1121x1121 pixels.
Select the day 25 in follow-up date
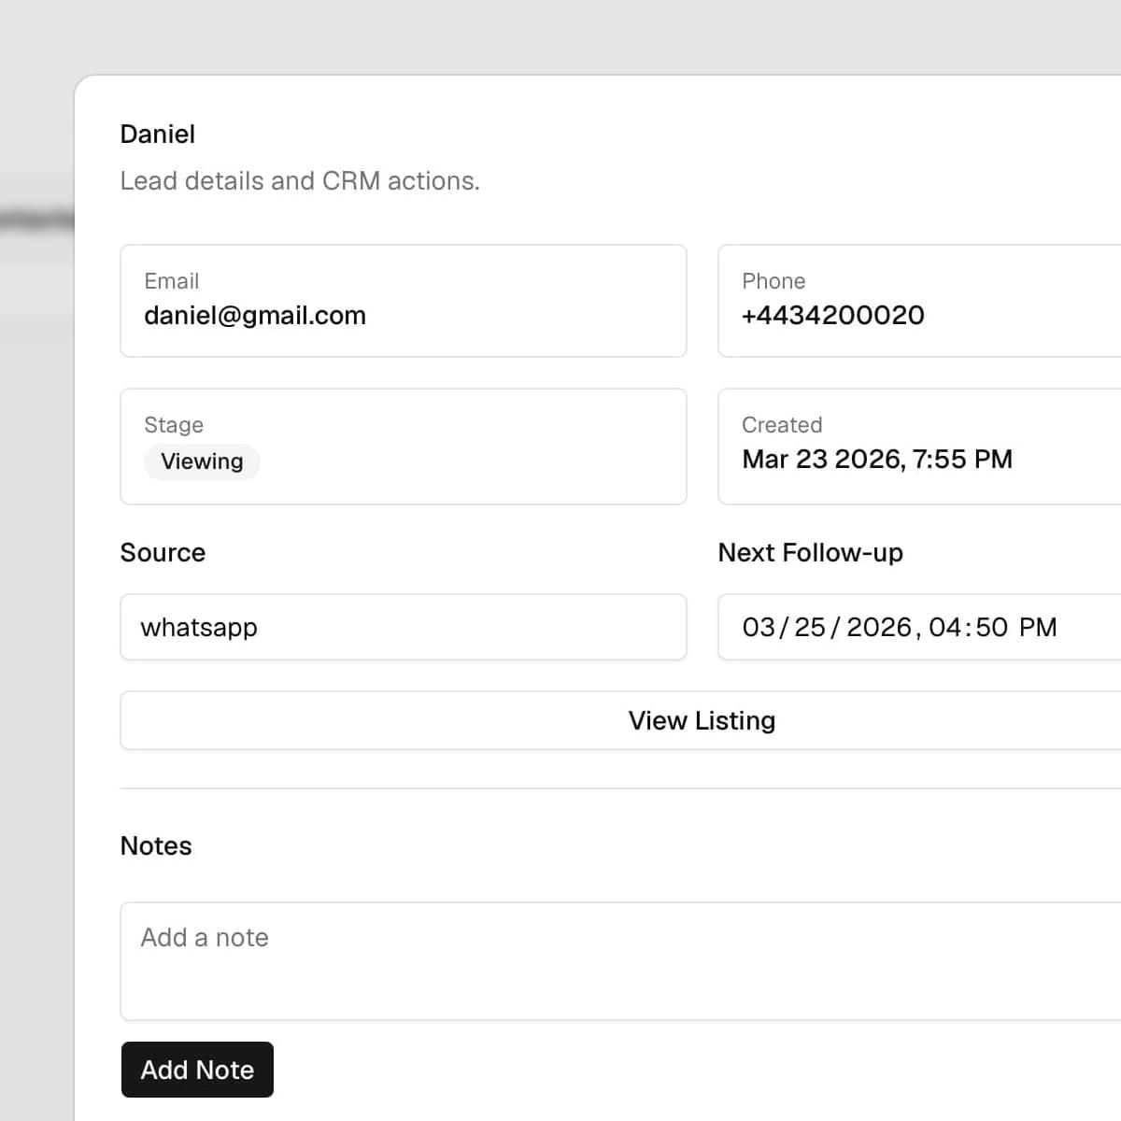(x=810, y=627)
